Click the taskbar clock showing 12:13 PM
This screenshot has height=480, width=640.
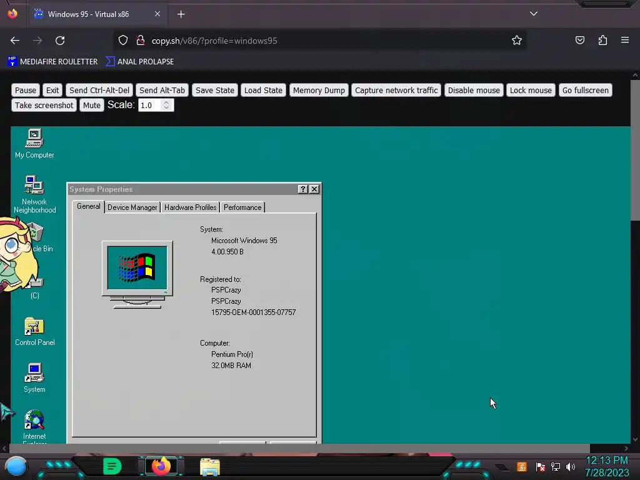click(x=607, y=461)
